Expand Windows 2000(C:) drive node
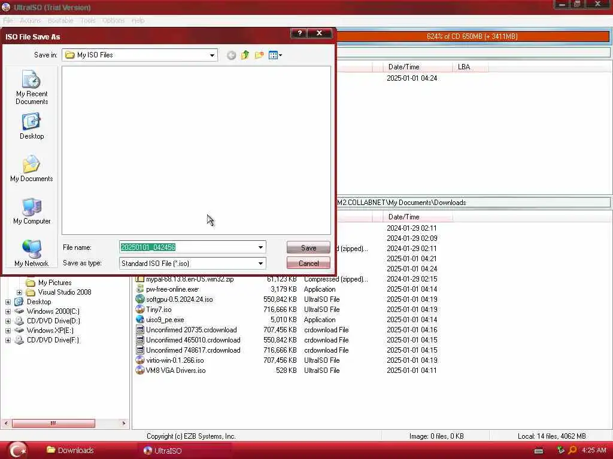 pyautogui.click(x=8, y=311)
